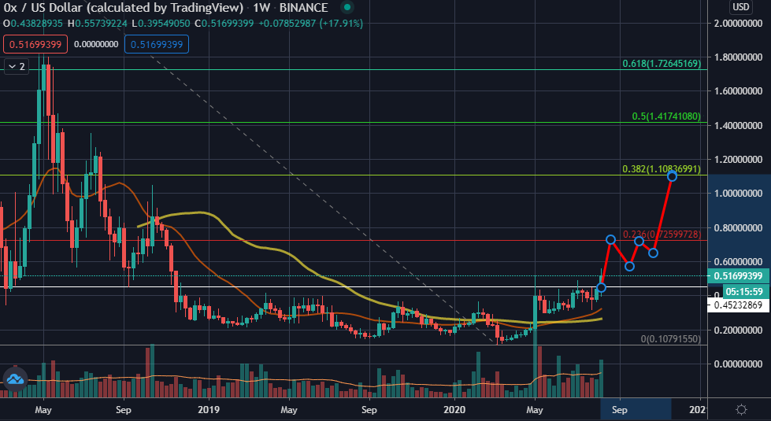Click the BINANCE exchange label

pyautogui.click(x=303, y=7)
